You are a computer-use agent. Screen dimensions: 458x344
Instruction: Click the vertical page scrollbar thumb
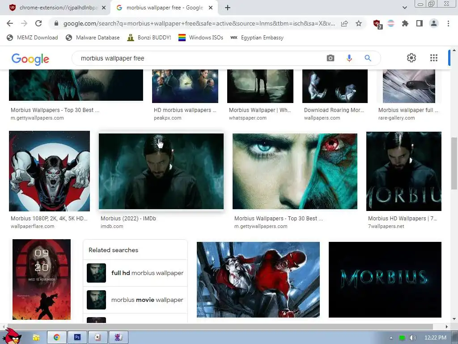click(454, 163)
